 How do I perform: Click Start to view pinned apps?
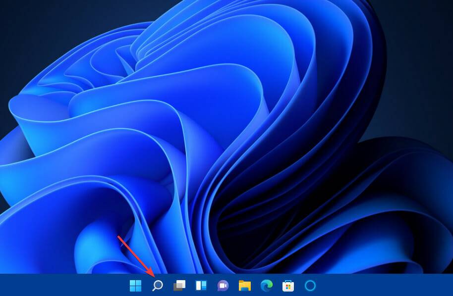[135, 286]
